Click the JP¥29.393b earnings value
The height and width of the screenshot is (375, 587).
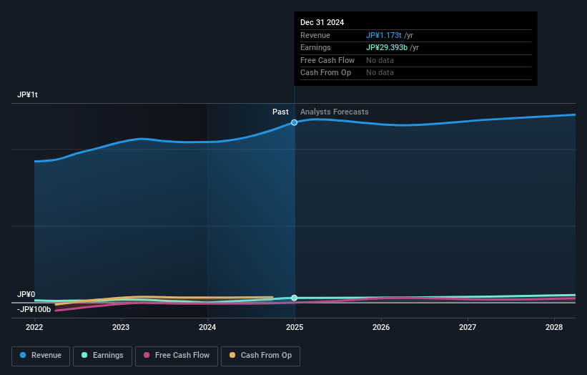tap(387, 47)
